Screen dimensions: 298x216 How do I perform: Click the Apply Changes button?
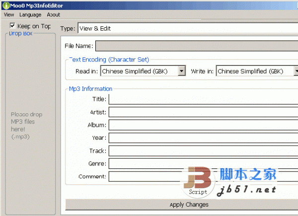click(181, 205)
